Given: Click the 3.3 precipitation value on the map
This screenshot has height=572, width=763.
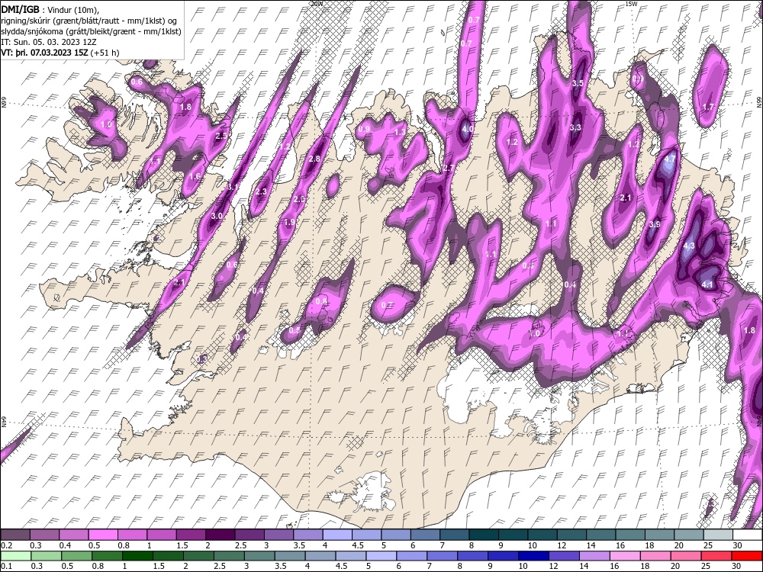Looking at the screenshot, I should pyautogui.click(x=575, y=127).
